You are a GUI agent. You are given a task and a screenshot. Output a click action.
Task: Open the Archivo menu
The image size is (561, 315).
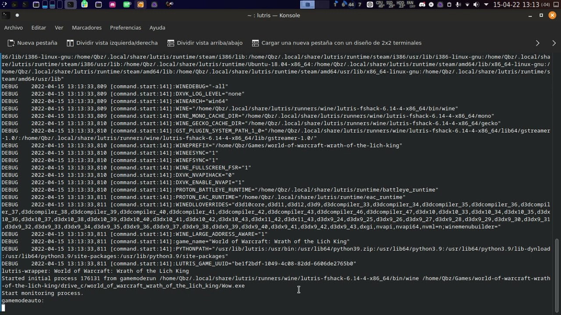click(14, 28)
